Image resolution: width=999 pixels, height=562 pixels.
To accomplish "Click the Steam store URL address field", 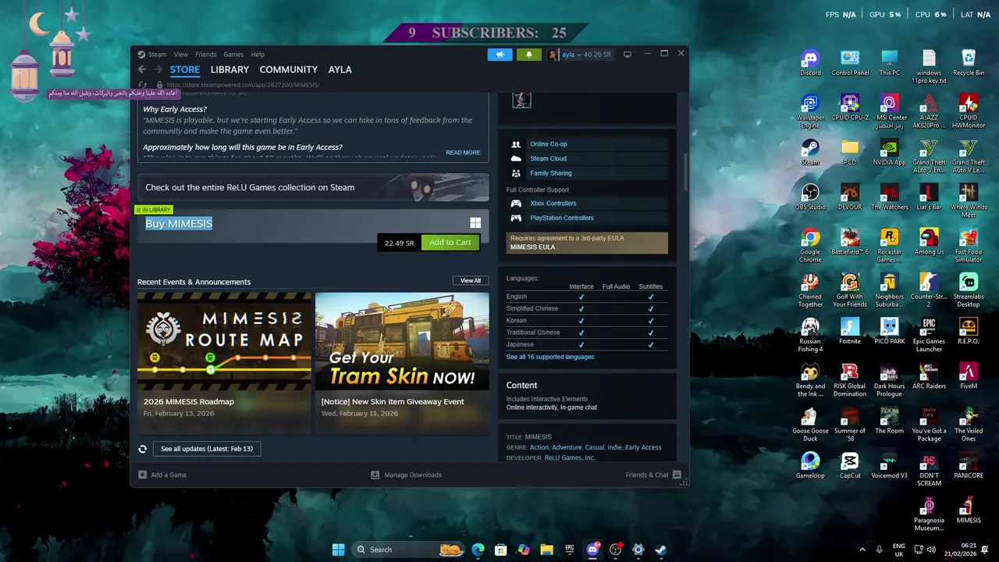I will click(x=242, y=84).
